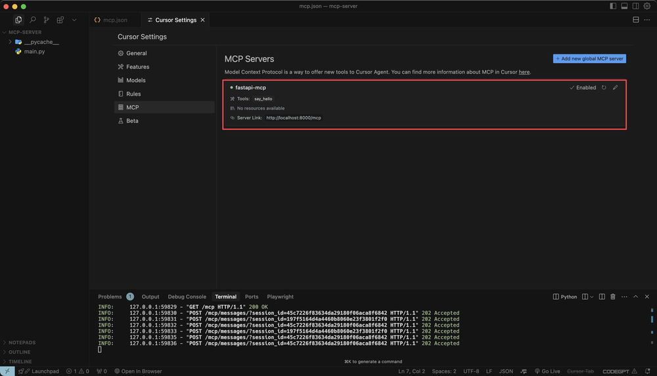
Task: Open the Extensions view icon
Action: [60, 20]
